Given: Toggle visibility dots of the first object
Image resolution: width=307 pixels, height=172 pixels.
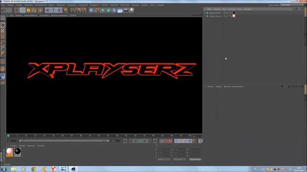Looking at the screenshot, I should pos(224,13).
